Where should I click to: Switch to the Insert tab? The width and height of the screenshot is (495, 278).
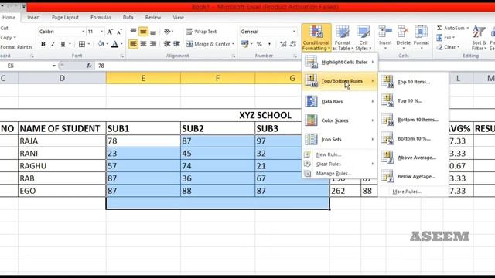pyautogui.click(x=33, y=17)
